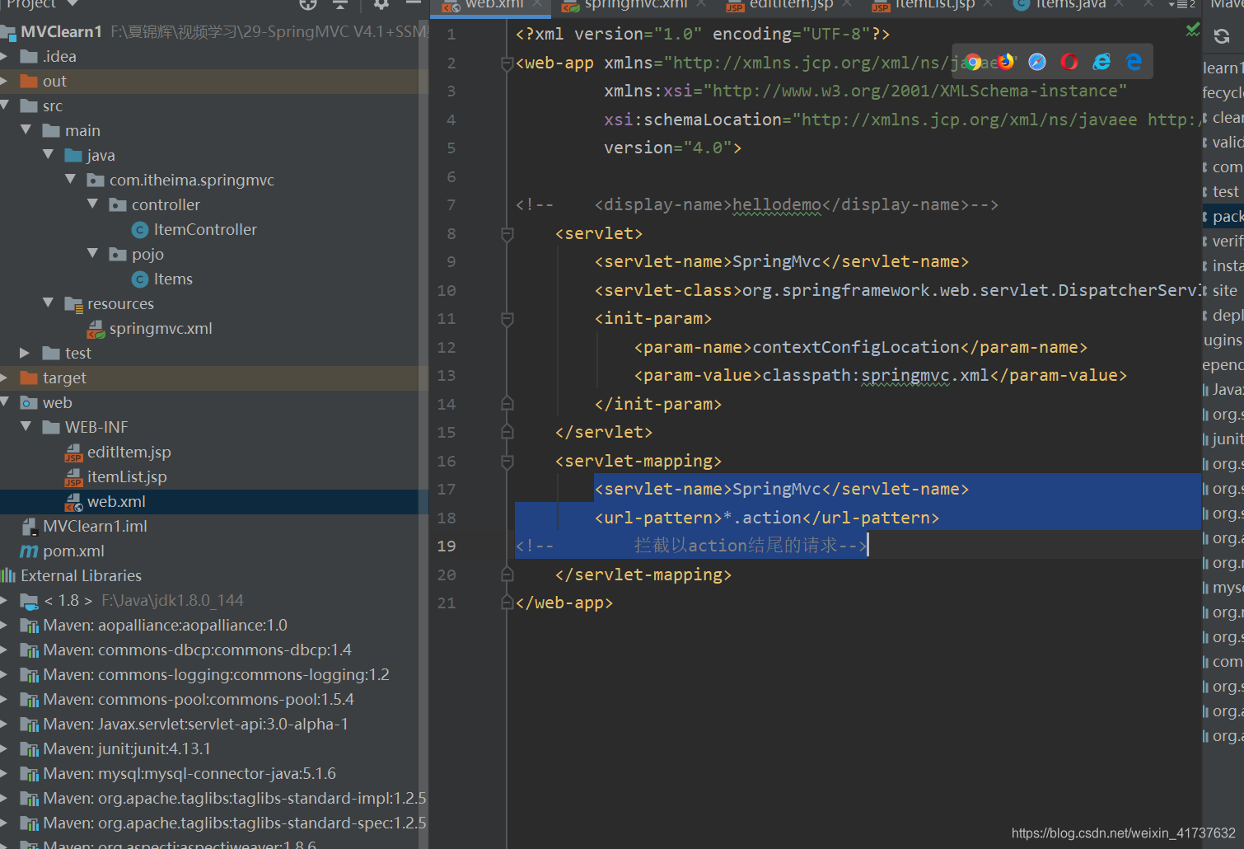The image size is (1244, 849).
Task: Expand the test folder
Action: 25,353
